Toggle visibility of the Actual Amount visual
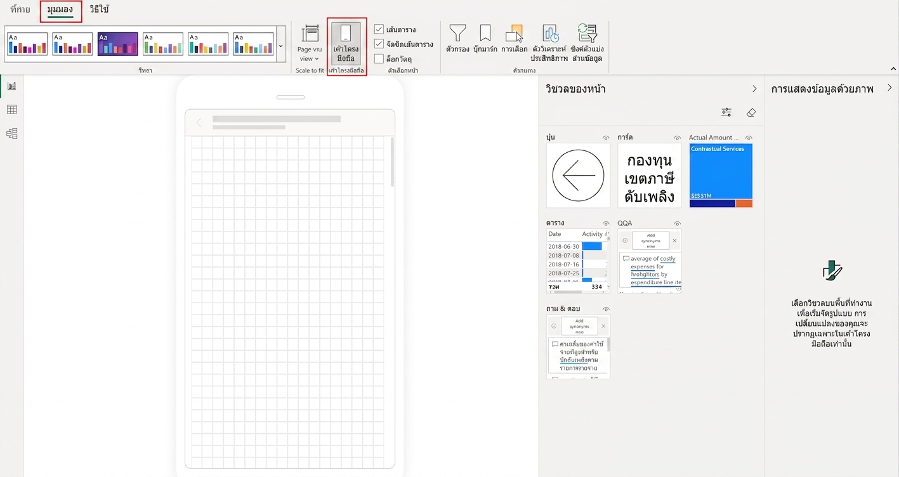The image size is (899, 477). [x=749, y=138]
